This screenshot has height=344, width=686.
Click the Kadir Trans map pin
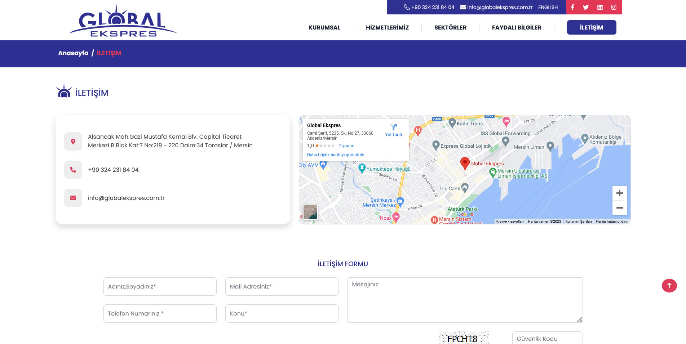tap(452, 123)
